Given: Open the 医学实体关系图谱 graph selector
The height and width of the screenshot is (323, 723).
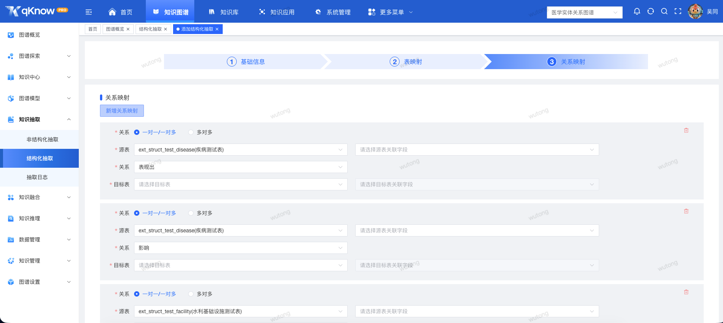Looking at the screenshot, I should coord(584,12).
